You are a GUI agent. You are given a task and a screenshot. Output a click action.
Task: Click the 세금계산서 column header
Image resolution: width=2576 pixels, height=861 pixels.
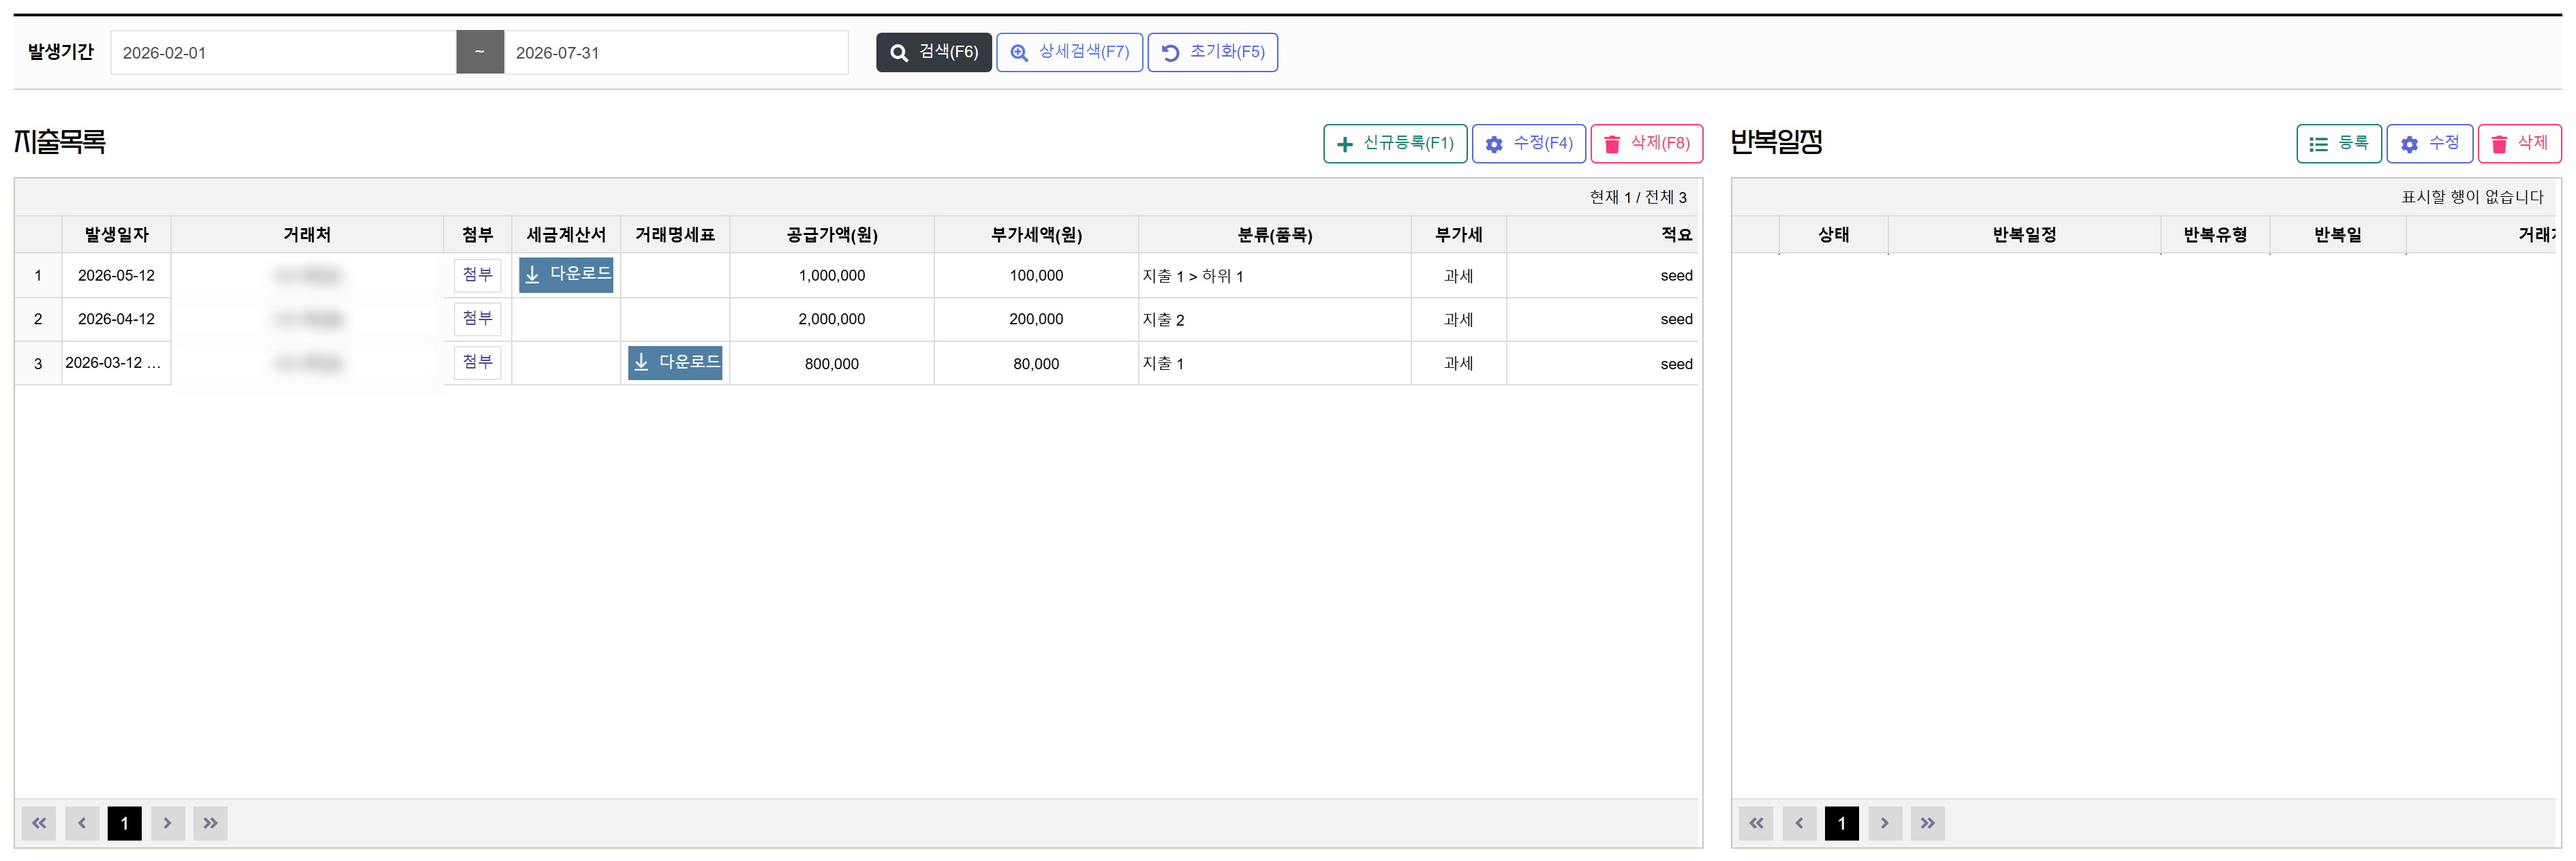[x=566, y=235]
